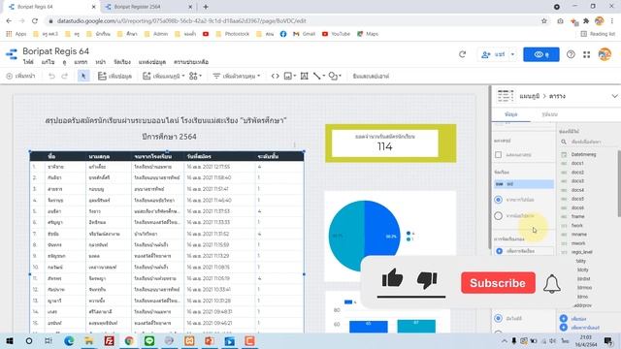The height and width of the screenshot is (349, 621).
Task: Open the Google apps grid icon
Action: 586,54
